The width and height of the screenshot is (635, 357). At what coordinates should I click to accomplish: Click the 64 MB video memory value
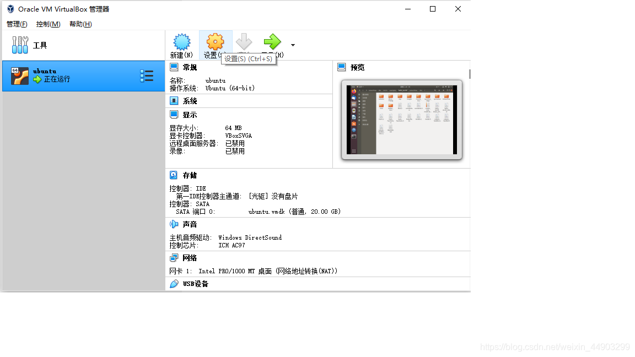pos(233,128)
